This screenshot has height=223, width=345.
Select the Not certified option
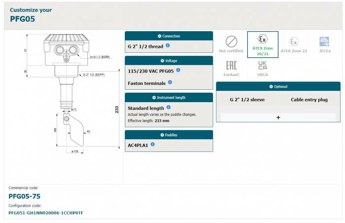[x=231, y=44]
